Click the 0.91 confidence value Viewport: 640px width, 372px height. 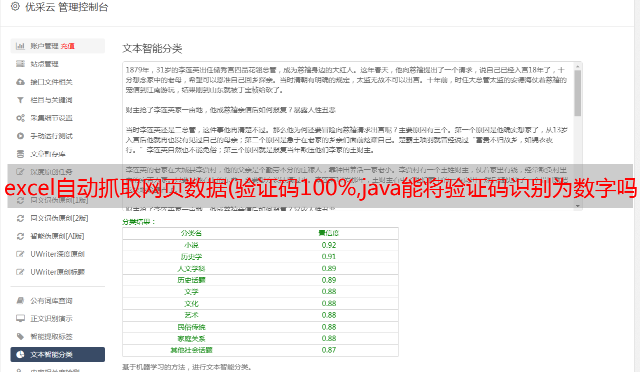[329, 257]
